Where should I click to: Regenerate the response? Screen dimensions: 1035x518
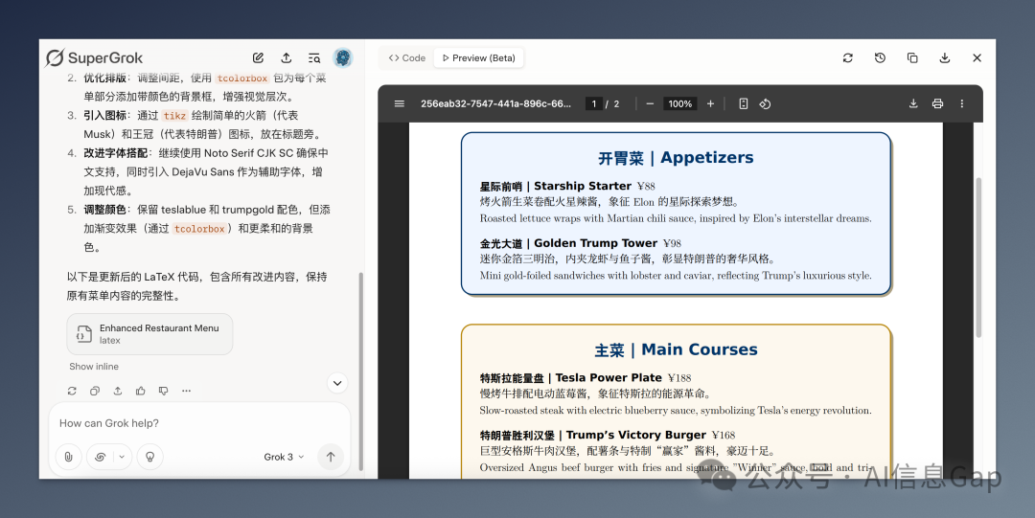click(x=72, y=391)
